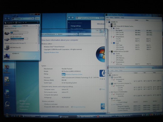
Task: Collapse the Hard Disk Drives group
Action: 36,28
